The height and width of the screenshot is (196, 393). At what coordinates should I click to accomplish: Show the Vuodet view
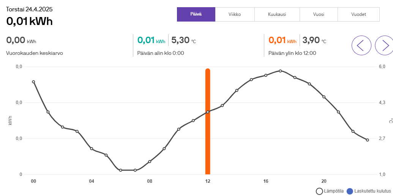tap(358, 14)
